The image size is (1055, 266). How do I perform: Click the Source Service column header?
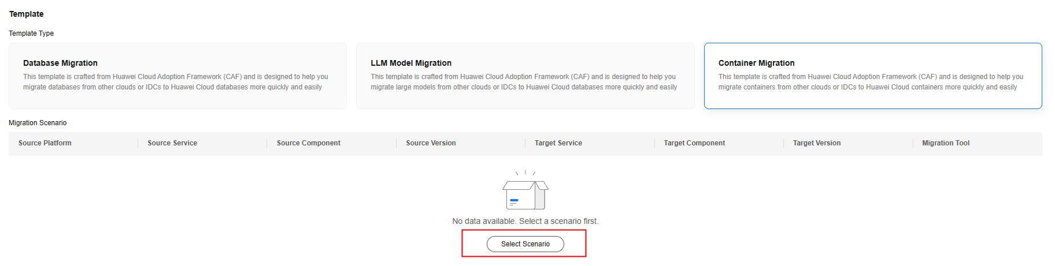(x=172, y=143)
